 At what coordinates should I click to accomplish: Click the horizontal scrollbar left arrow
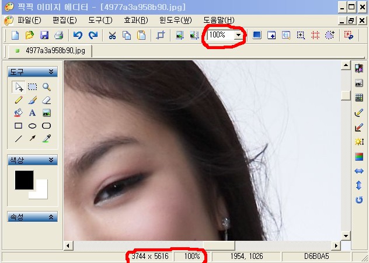[x=68, y=246]
